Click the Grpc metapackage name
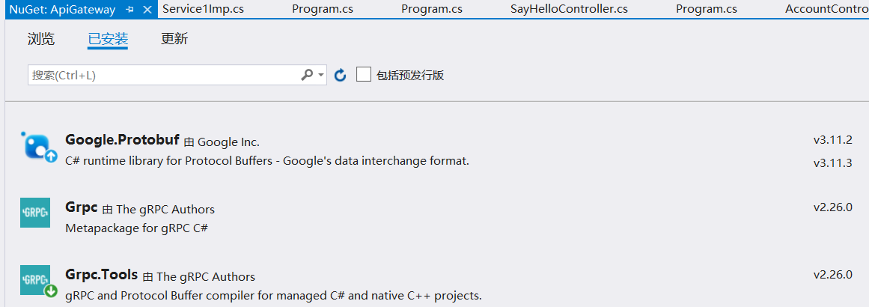 [82, 207]
